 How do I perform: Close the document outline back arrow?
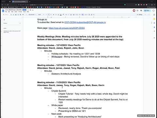4,20
